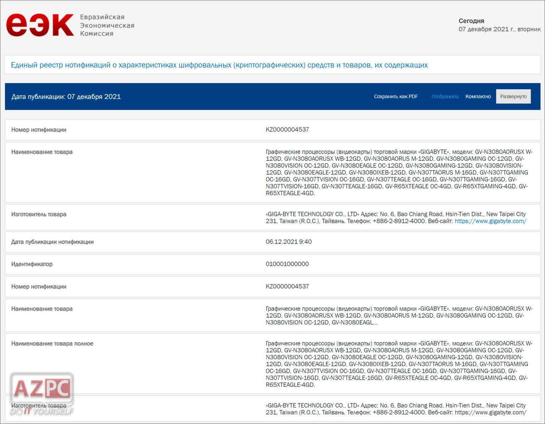545x424 pixels.
Task: Click the red ЕЭК logo
Action: [40, 25]
